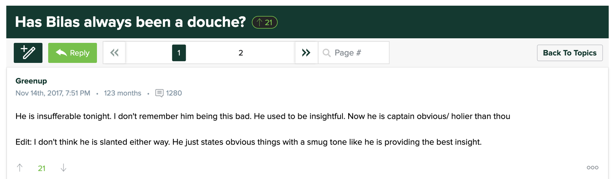Focus the Page # input field
The image size is (615, 179).
pyautogui.click(x=354, y=53)
